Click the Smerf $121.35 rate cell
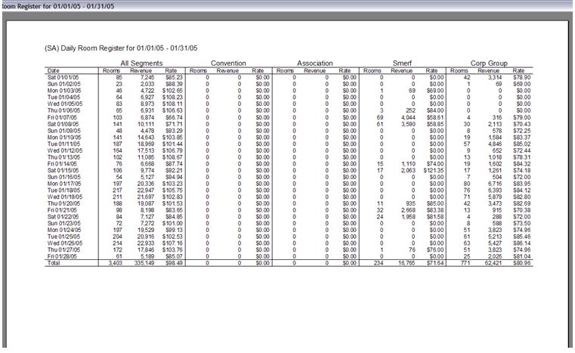This screenshot has height=353, width=575. pos(433,170)
